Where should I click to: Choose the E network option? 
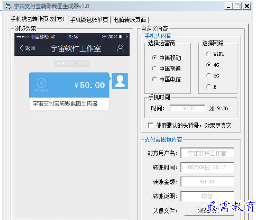tap(209, 86)
